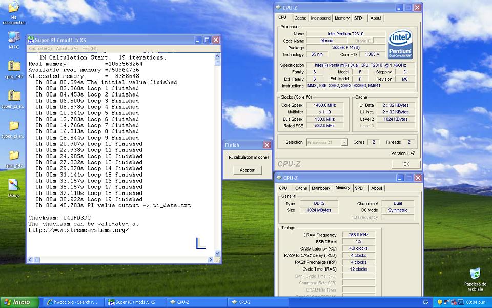
Task: Switch to hwbot.org taskbar window
Action: click(x=72, y=302)
